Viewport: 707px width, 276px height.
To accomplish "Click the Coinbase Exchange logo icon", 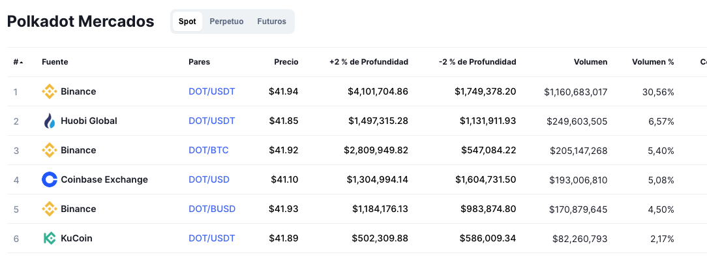I will point(49,179).
